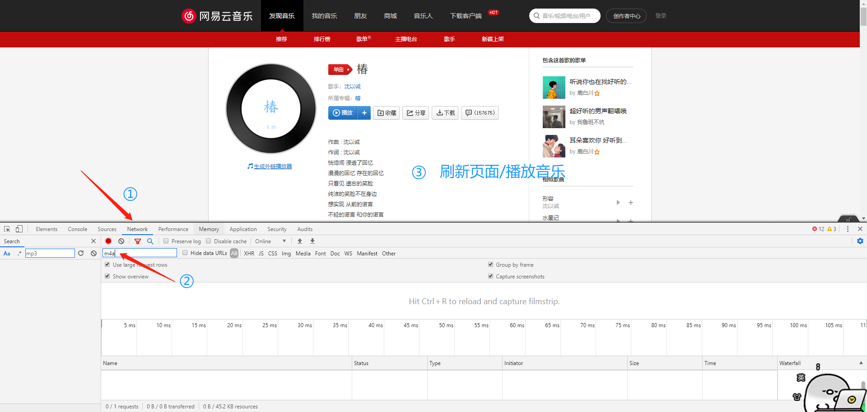Open the Performance tab

(x=173, y=229)
